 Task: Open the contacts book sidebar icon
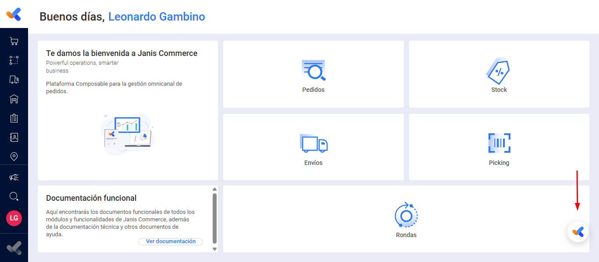coord(14,137)
